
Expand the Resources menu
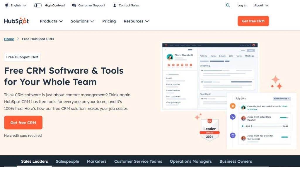click(x=136, y=21)
